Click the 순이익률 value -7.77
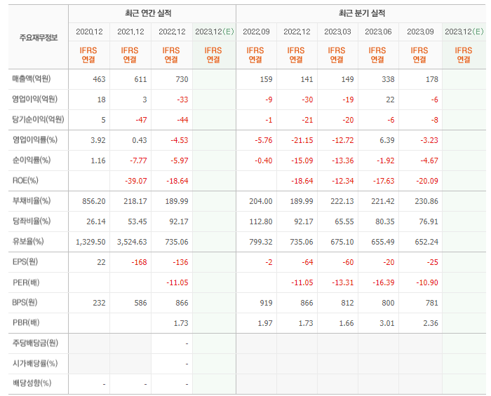This screenshot has width=491, height=396. (138, 161)
